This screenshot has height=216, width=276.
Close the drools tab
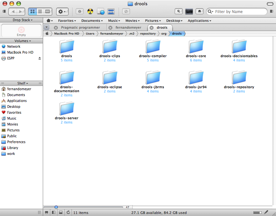point(151,28)
